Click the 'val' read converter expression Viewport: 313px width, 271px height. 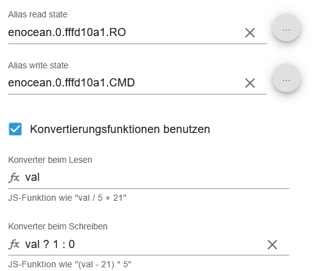(x=32, y=177)
